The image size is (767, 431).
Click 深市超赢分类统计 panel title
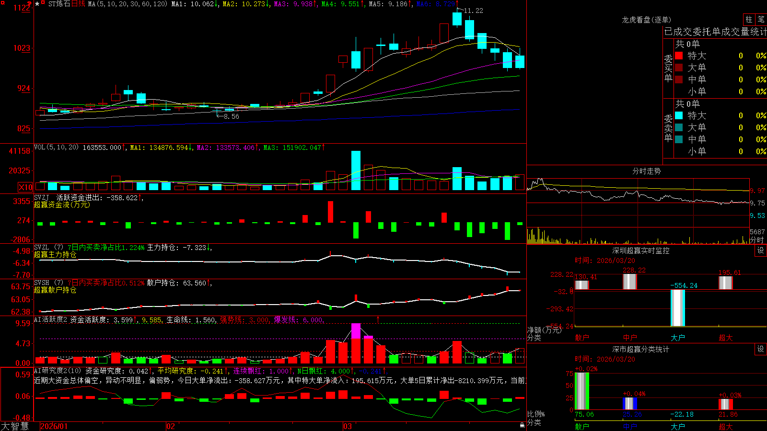click(641, 349)
